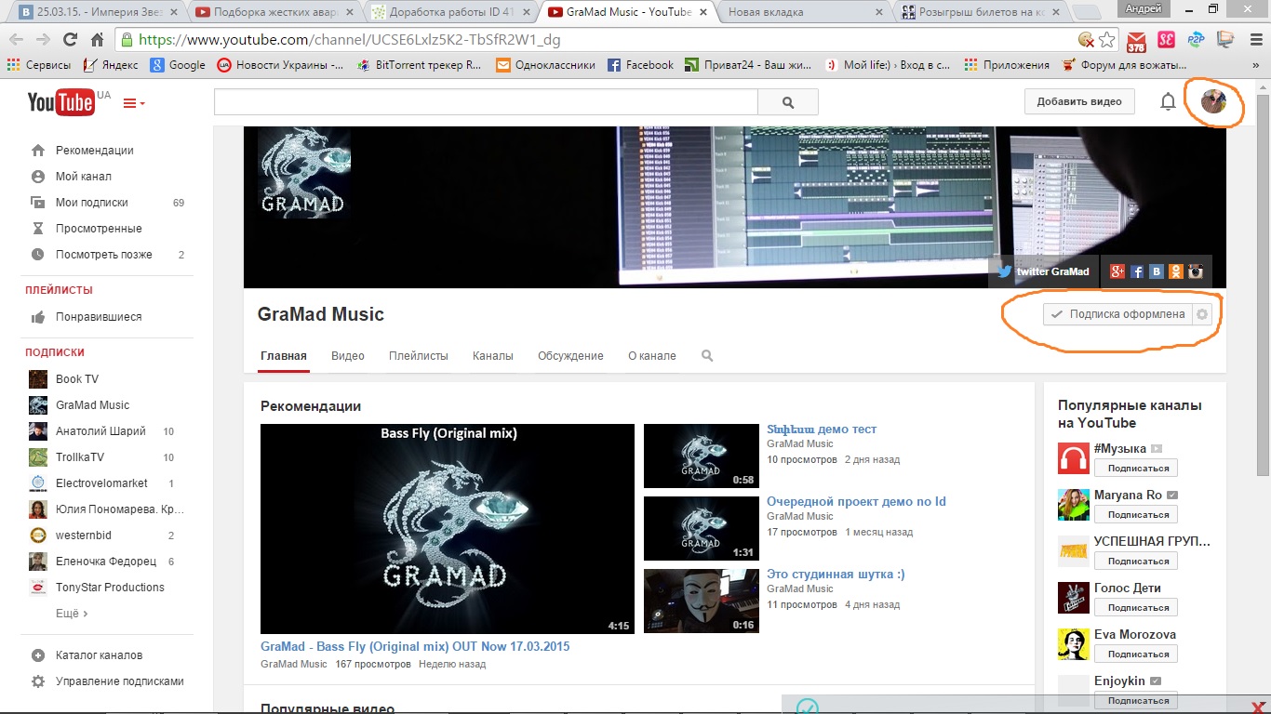The image size is (1271, 714).
Task: Click the Это студинная шутка :) title
Action: [836, 575]
